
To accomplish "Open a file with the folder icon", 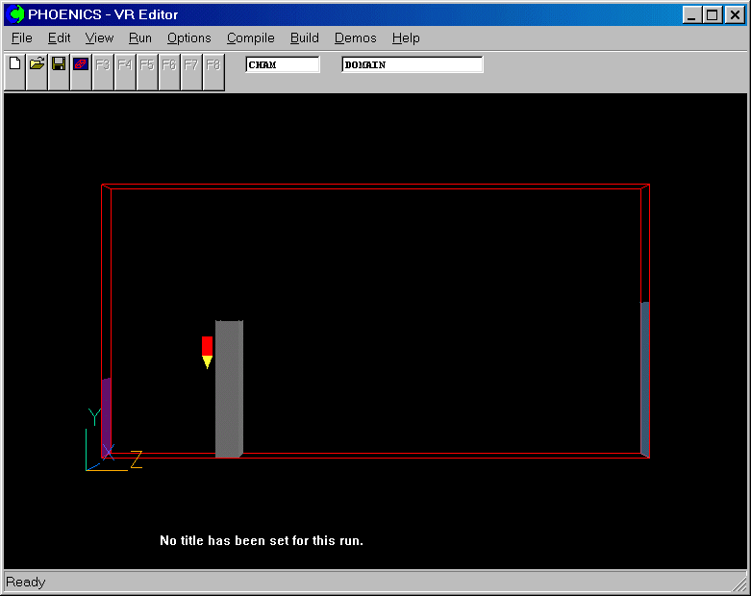I will 37,64.
